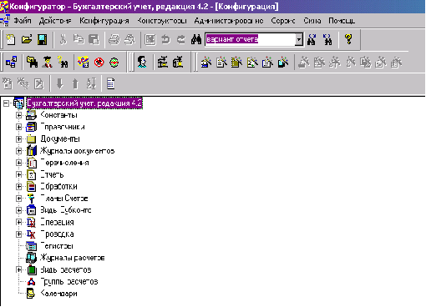Click the search field with вариант отчета
426x307 pixels.
(x=250, y=39)
